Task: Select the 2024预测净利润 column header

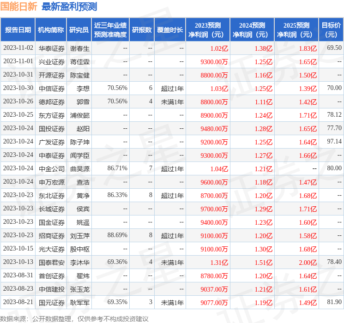Action: pyautogui.click(x=252, y=30)
